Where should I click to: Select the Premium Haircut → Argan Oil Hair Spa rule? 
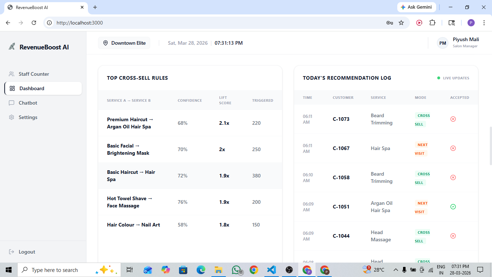(190, 123)
